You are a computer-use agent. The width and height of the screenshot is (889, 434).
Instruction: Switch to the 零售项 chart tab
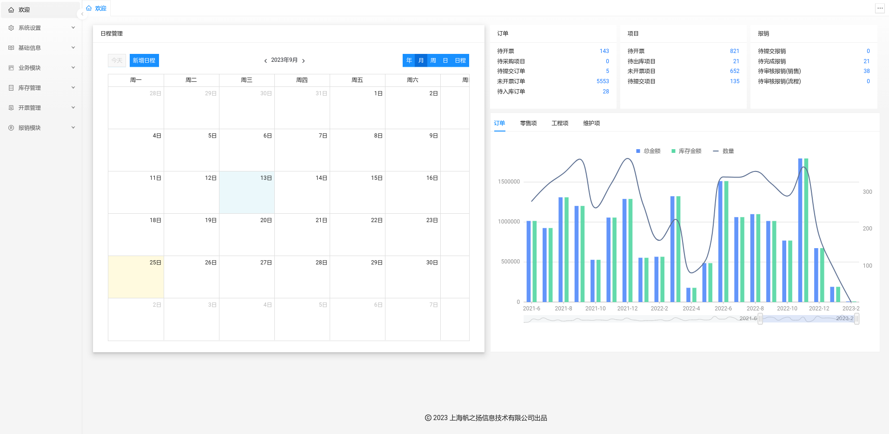[528, 123]
